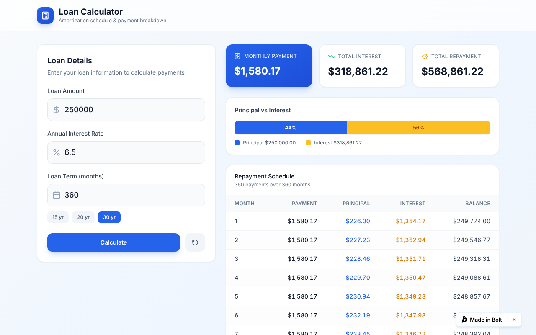This screenshot has width=536, height=335.
Task: Click interest $1,347.98 in month 6 row
Action: [411, 315]
